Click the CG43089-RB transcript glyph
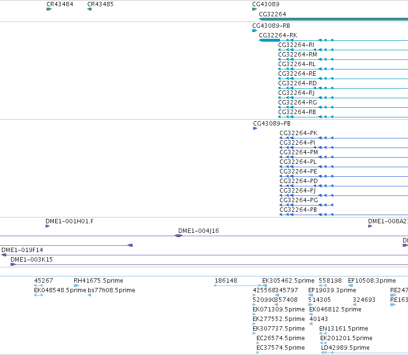 (x=255, y=31)
